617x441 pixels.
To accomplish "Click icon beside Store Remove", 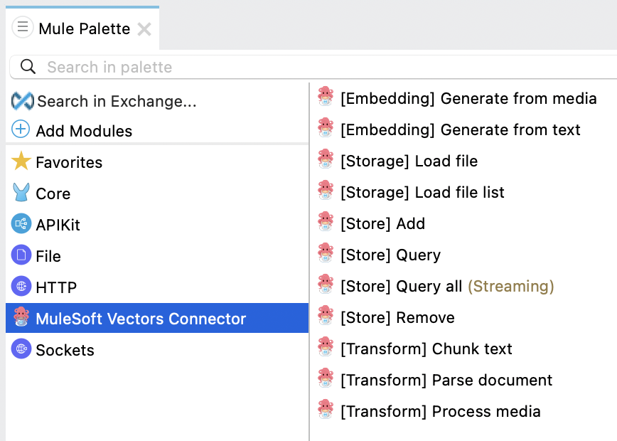I will click(326, 315).
